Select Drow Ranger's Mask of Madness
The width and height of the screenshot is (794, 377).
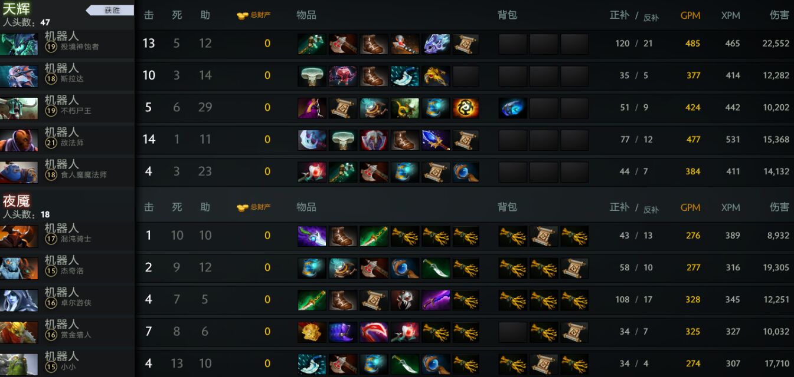coord(404,300)
